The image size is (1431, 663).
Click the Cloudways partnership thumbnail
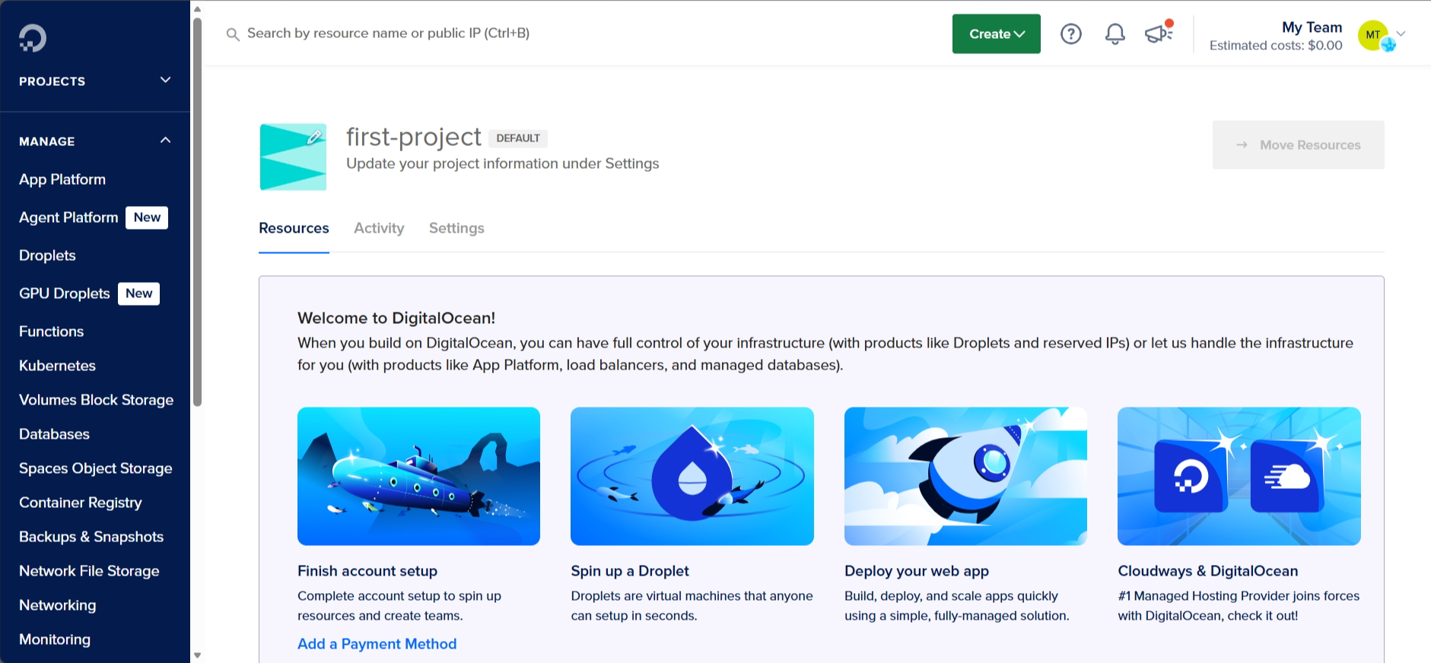point(1239,476)
